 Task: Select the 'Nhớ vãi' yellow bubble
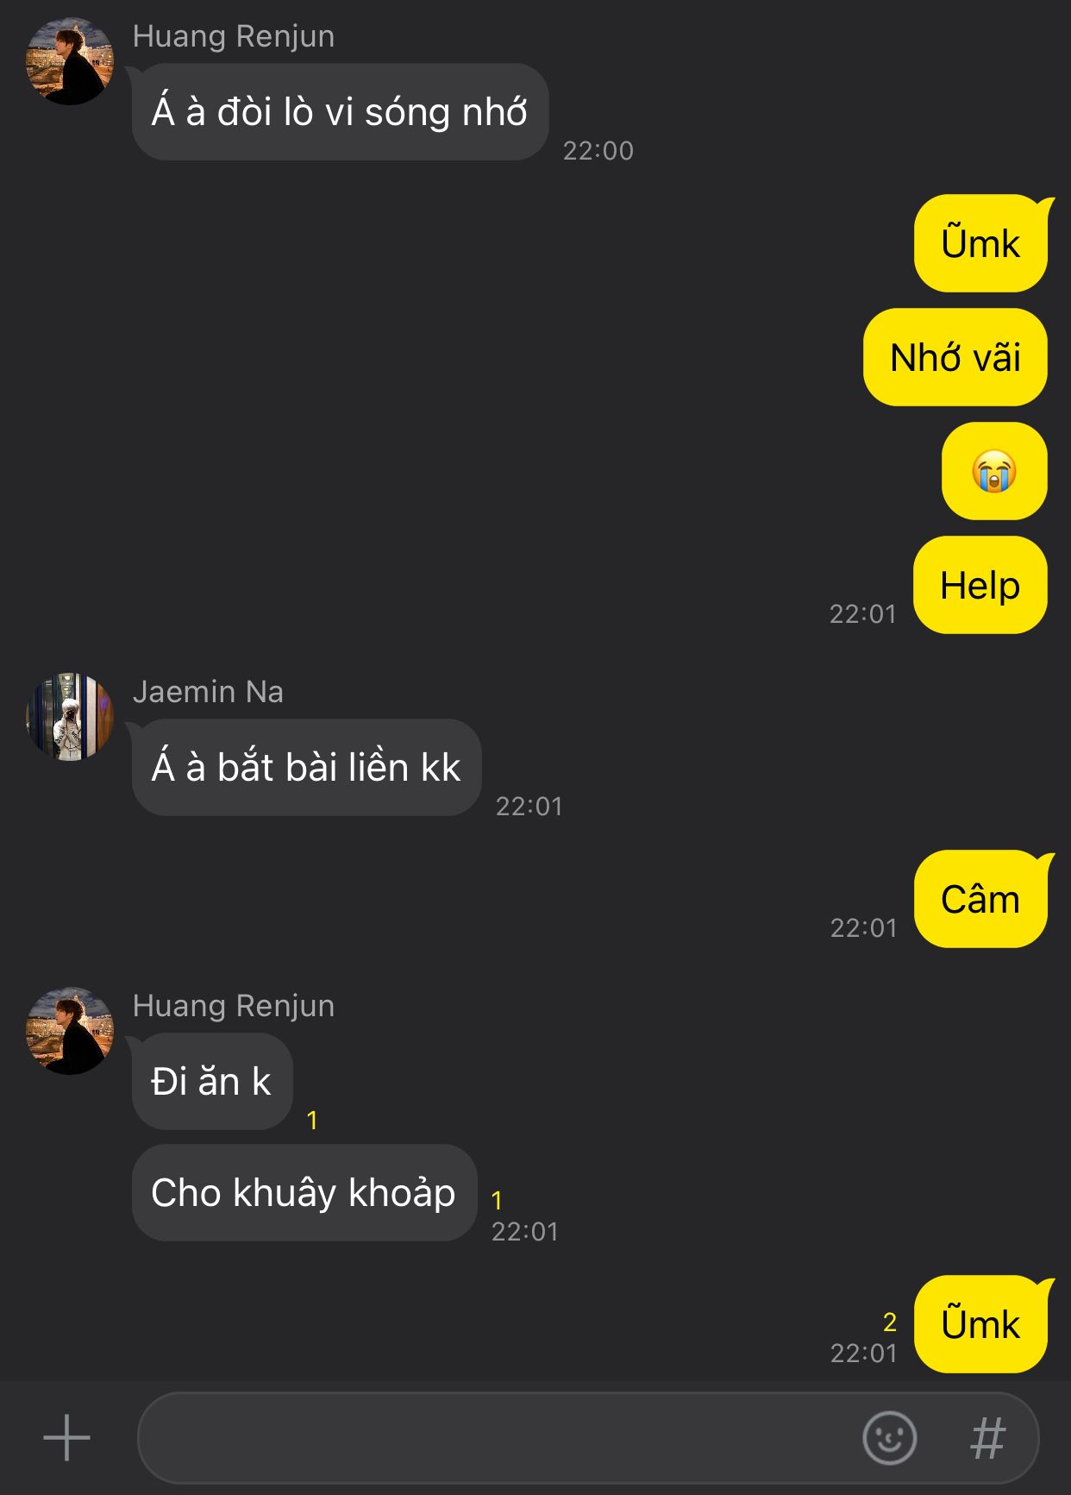click(955, 357)
